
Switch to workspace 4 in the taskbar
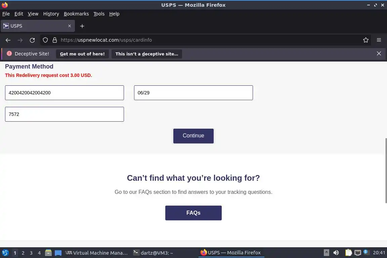point(39,253)
